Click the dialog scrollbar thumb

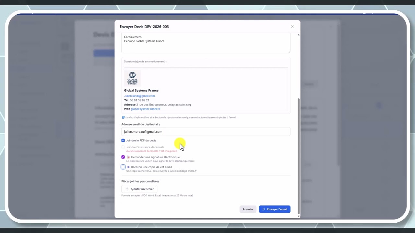[x=299, y=155]
